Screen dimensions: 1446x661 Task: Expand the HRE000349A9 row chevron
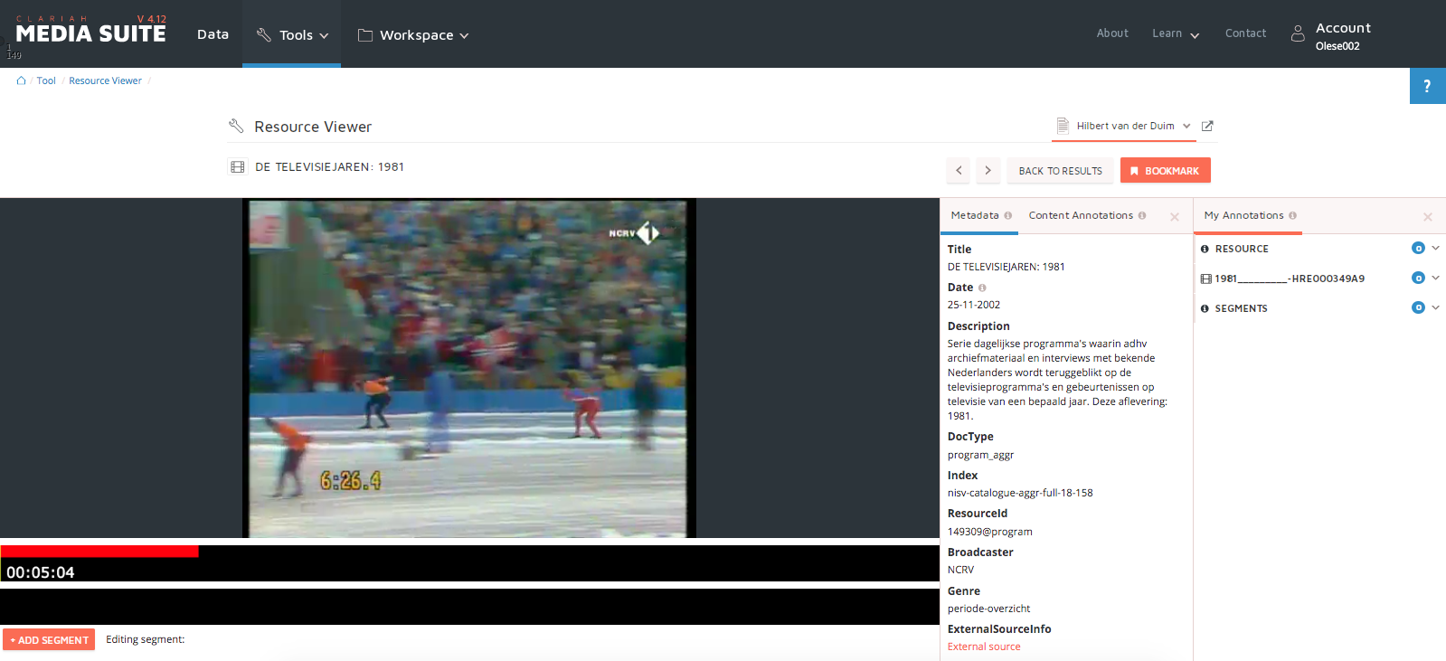point(1435,278)
